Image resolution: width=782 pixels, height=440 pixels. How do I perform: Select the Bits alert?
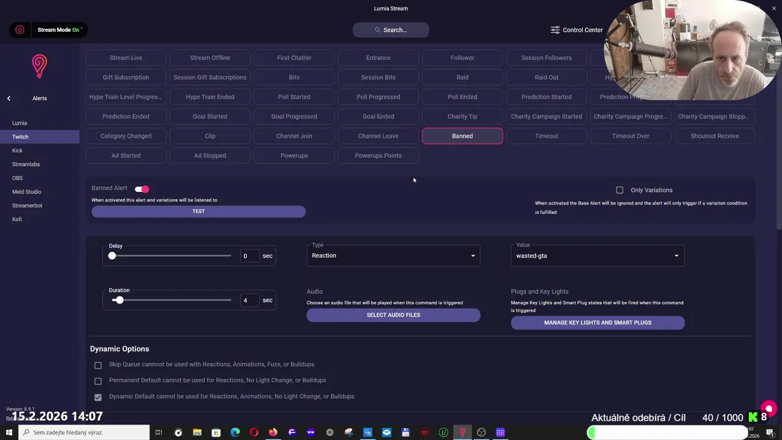click(x=294, y=78)
